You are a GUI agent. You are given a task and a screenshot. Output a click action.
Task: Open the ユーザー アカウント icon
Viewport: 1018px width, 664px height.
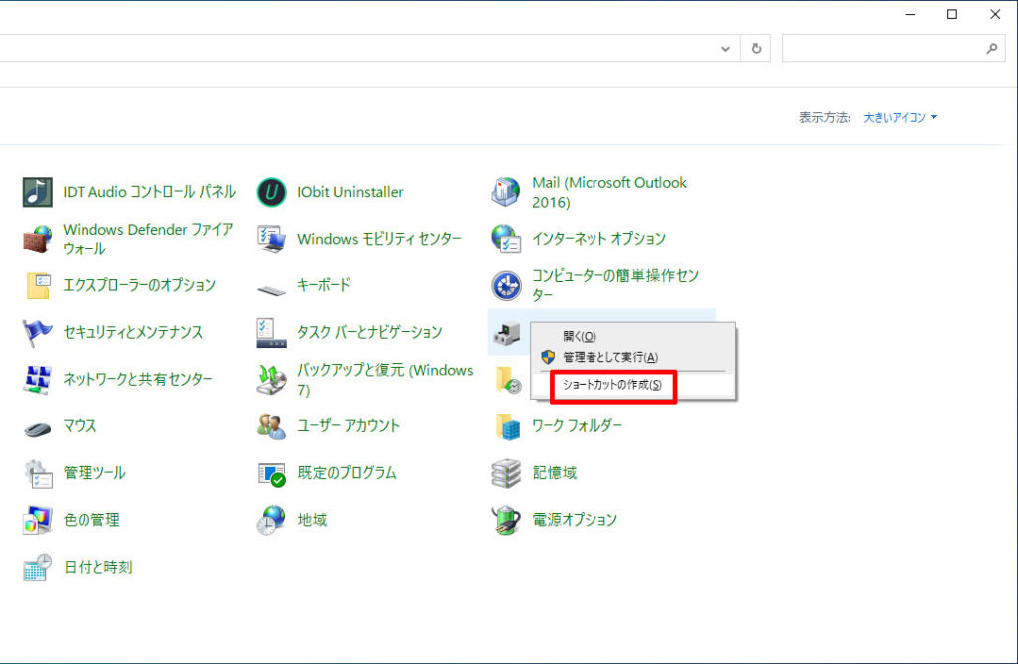click(x=271, y=426)
